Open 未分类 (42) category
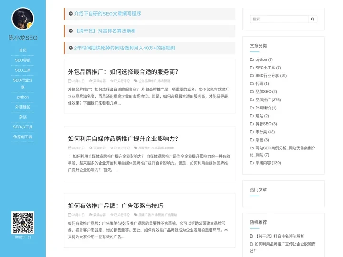This screenshot has width=343, height=257. click(265, 132)
